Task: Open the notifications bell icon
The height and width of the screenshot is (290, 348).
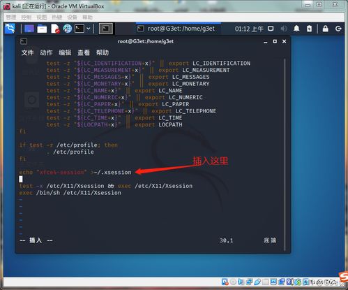Action: (296, 29)
